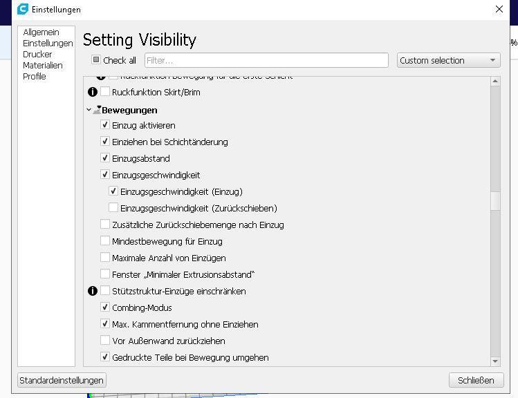Click info icon beside Ruckfunktion Skirt/Brim
This screenshot has height=398, width=518.
coord(93,92)
